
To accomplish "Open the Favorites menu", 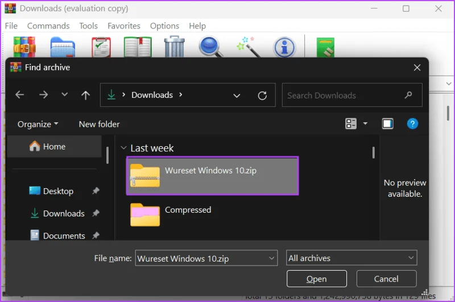I will 124,26.
